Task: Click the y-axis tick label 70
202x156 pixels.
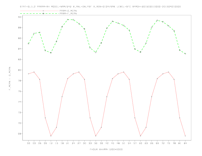Action: [20, 123]
